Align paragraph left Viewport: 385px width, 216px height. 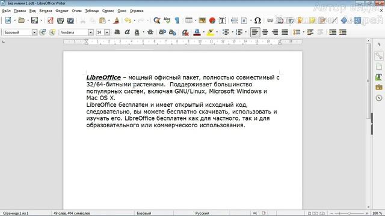[x=255, y=32]
